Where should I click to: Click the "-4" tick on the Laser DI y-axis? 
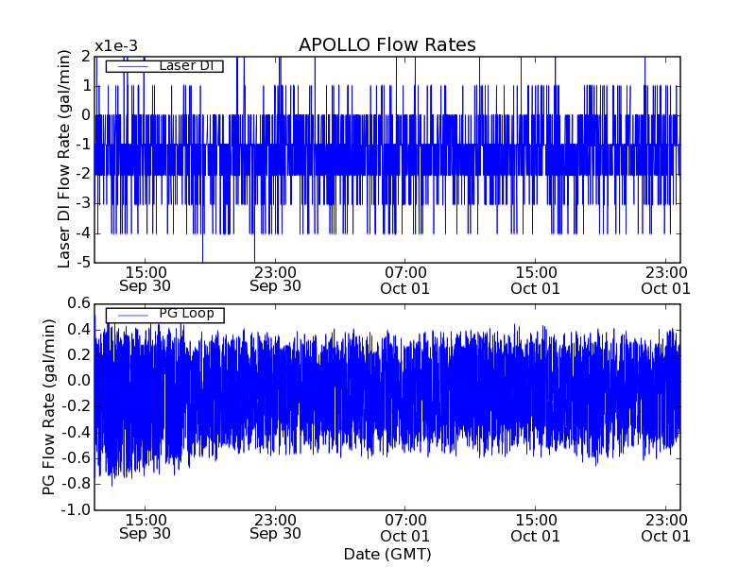point(83,233)
